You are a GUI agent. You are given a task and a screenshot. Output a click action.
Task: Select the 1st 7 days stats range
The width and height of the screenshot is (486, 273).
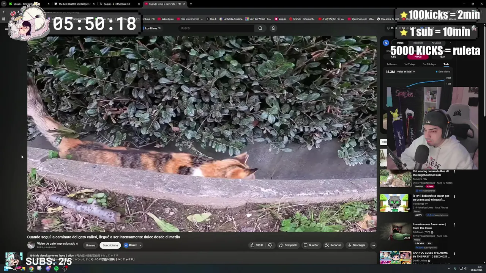(410, 64)
